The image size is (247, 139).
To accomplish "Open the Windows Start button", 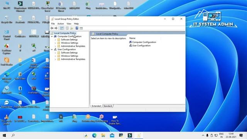I will tap(4, 136).
